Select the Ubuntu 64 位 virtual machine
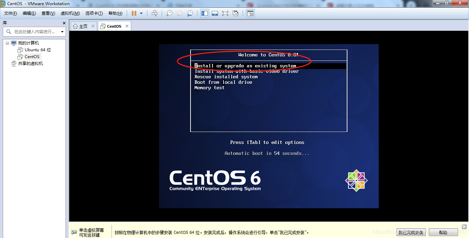The width and height of the screenshot is (469, 238). point(38,50)
